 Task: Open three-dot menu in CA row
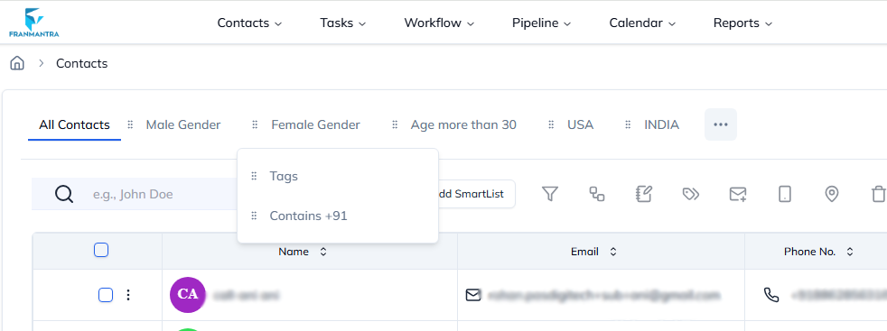click(128, 295)
